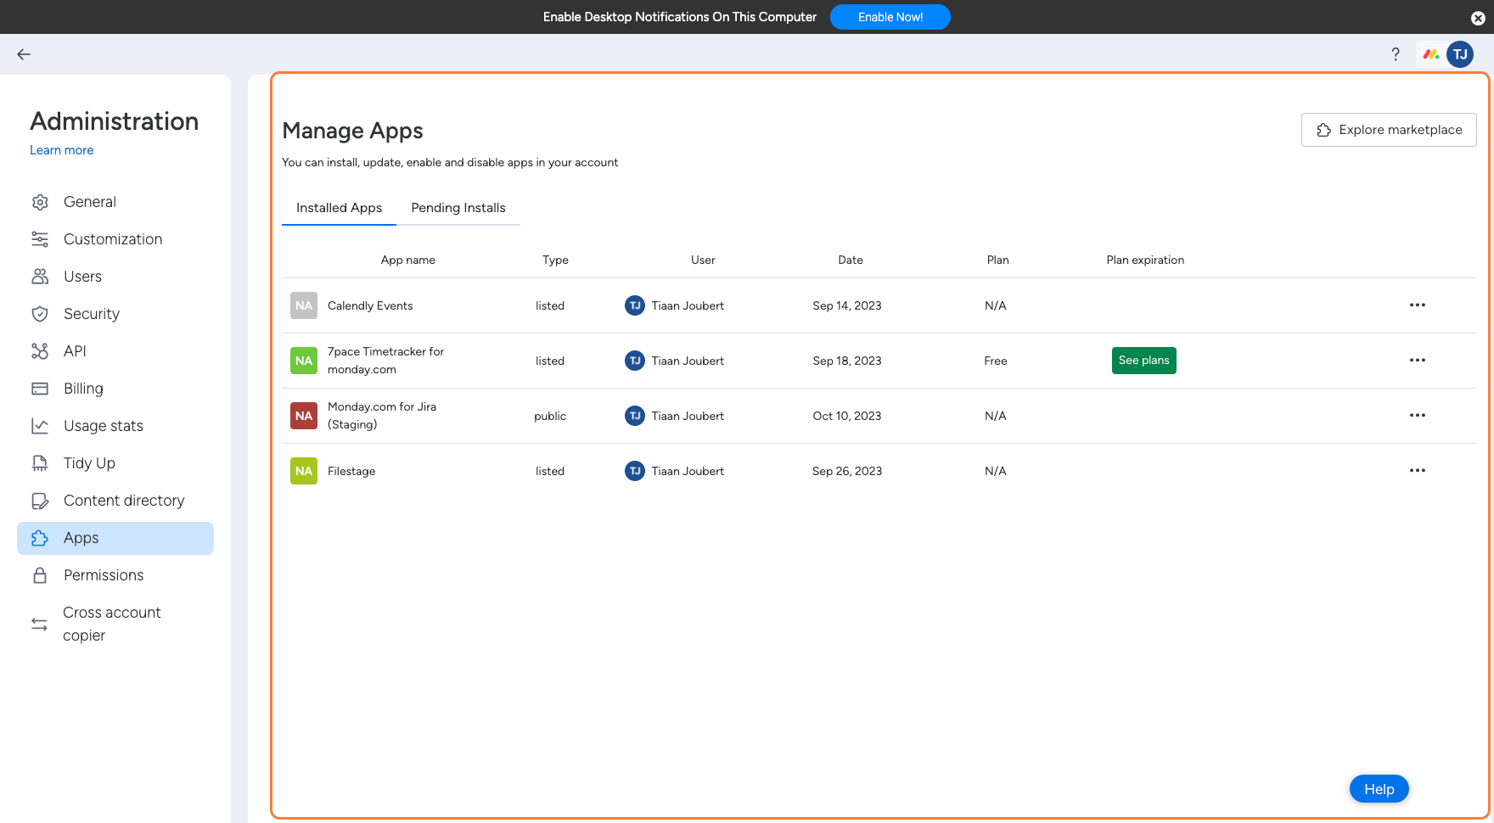Click the General gear icon
1494x823 pixels.
click(x=40, y=202)
